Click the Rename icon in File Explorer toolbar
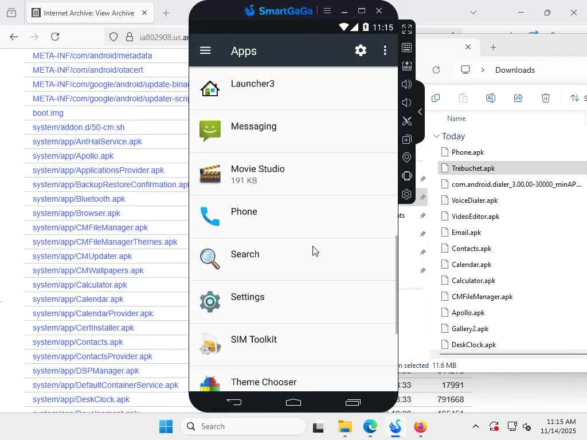This screenshot has height=440, width=587. coord(491,98)
